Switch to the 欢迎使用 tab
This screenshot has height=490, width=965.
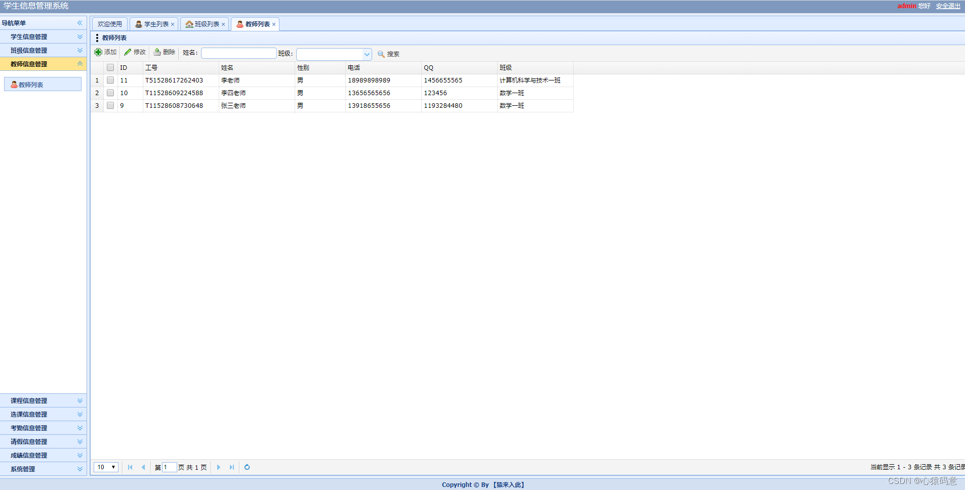pyautogui.click(x=109, y=24)
